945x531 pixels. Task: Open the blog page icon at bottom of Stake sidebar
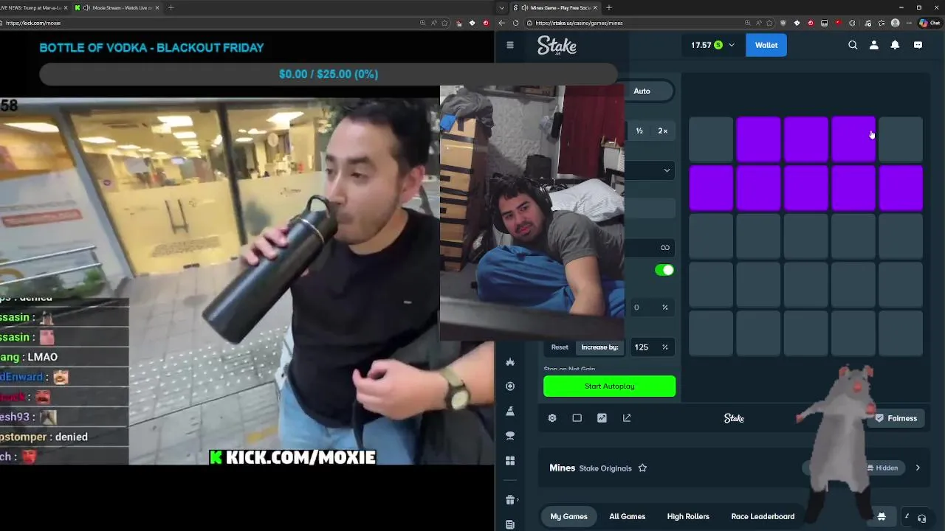(510, 524)
